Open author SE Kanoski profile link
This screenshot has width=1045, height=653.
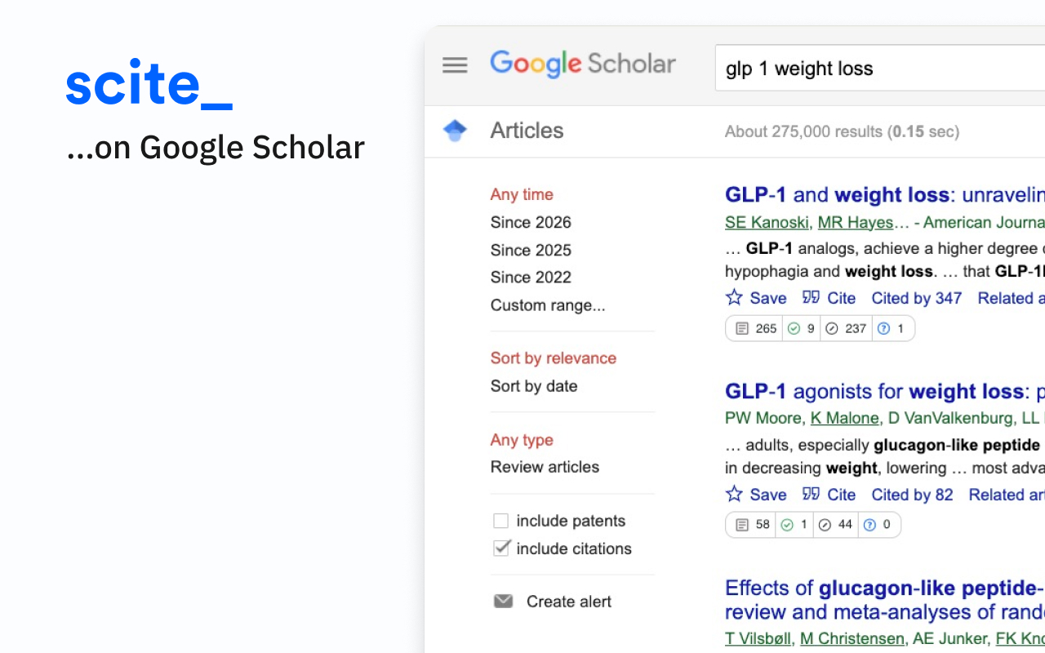(767, 223)
